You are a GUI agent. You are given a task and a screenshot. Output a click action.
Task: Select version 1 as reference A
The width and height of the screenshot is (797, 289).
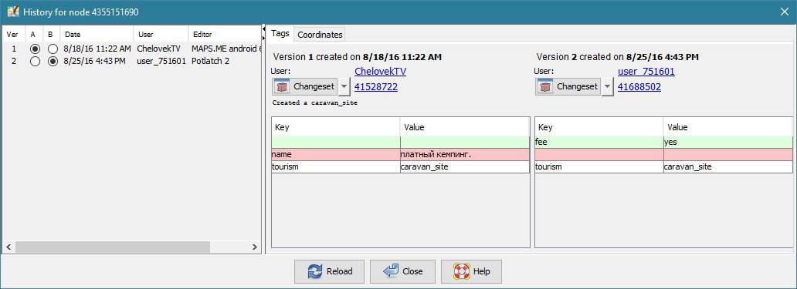tap(35, 49)
